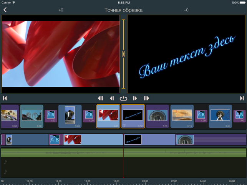Toggle loop playback icon
Viewport: 247px width, 185px height.
[123, 99]
